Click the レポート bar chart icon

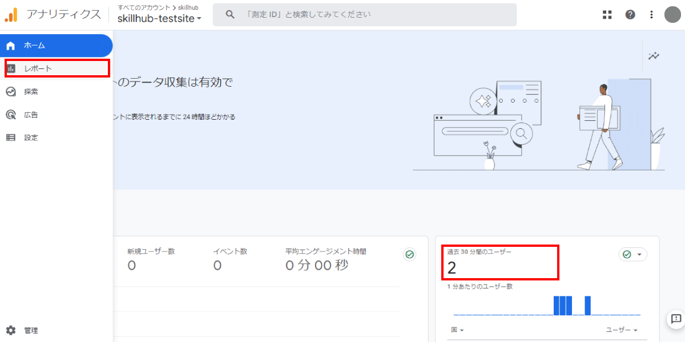[x=11, y=68]
